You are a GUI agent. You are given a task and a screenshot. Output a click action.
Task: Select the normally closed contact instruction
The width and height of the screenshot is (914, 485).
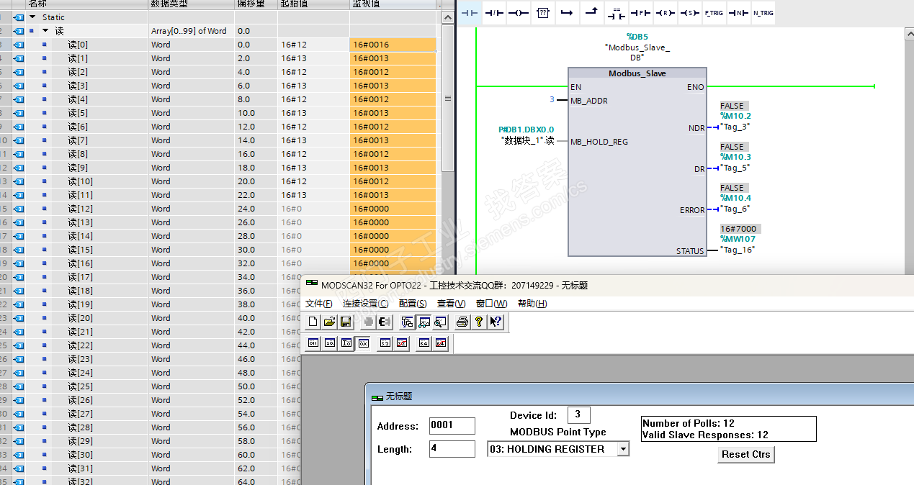tap(494, 13)
